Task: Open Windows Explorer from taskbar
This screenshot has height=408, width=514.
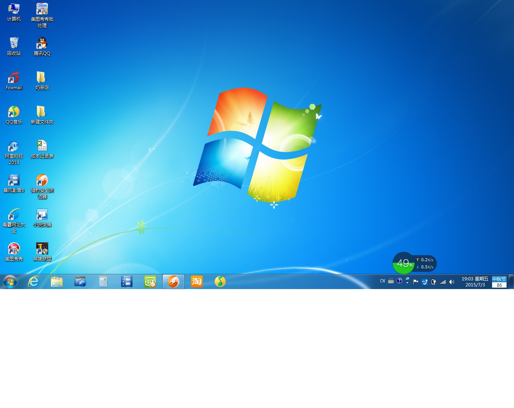Action: coord(57,282)
